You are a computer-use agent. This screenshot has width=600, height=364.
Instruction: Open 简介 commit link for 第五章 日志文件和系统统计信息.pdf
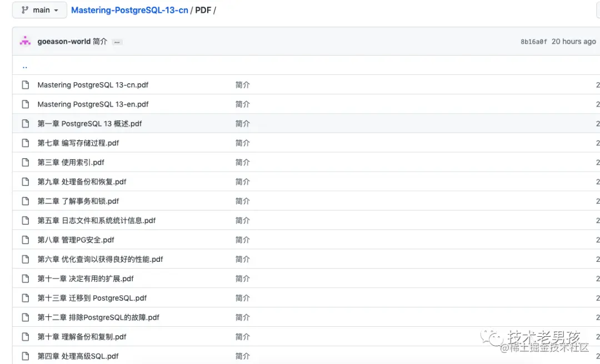tap(243, 220)
